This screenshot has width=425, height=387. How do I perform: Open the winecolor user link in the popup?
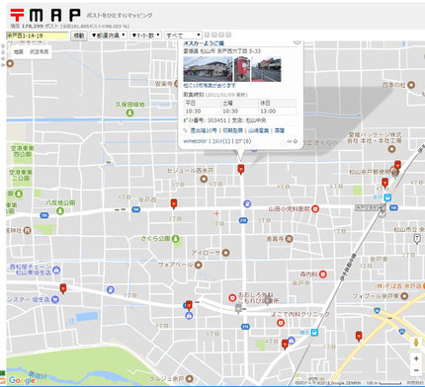click(x=195, y=141)
